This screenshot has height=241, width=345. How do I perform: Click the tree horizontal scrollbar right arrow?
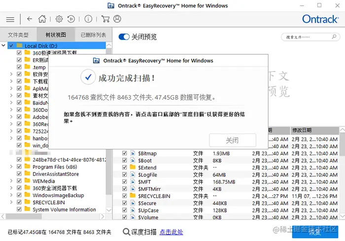tap(103, 216)
